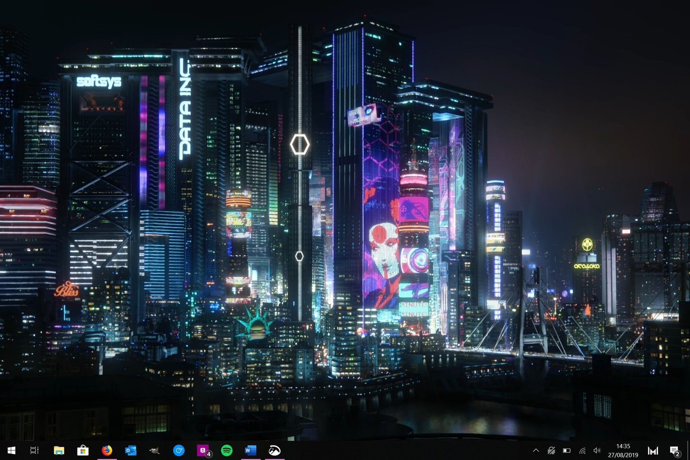
Task: Expand hidden system tray icons
Action: (536, 450)
